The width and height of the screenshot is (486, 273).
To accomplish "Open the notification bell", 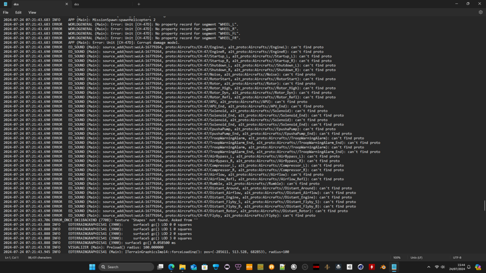I will coord(469,267).
